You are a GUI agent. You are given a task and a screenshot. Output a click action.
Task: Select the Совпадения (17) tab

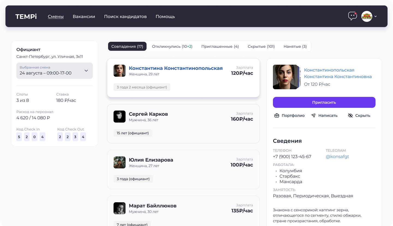click(127, 46)
